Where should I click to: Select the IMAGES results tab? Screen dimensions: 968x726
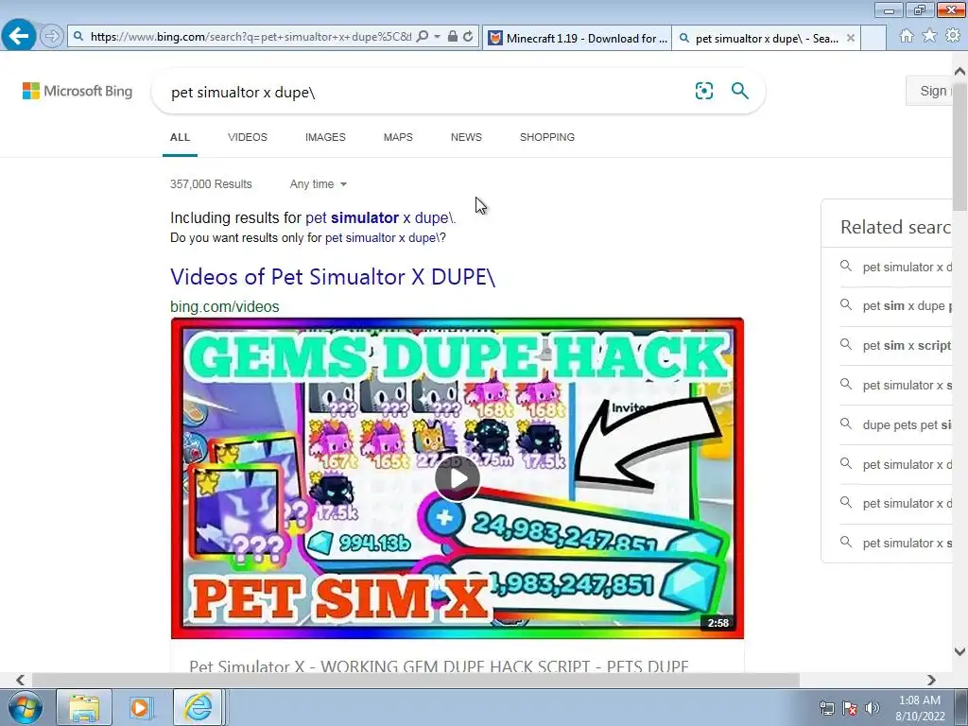325,137
